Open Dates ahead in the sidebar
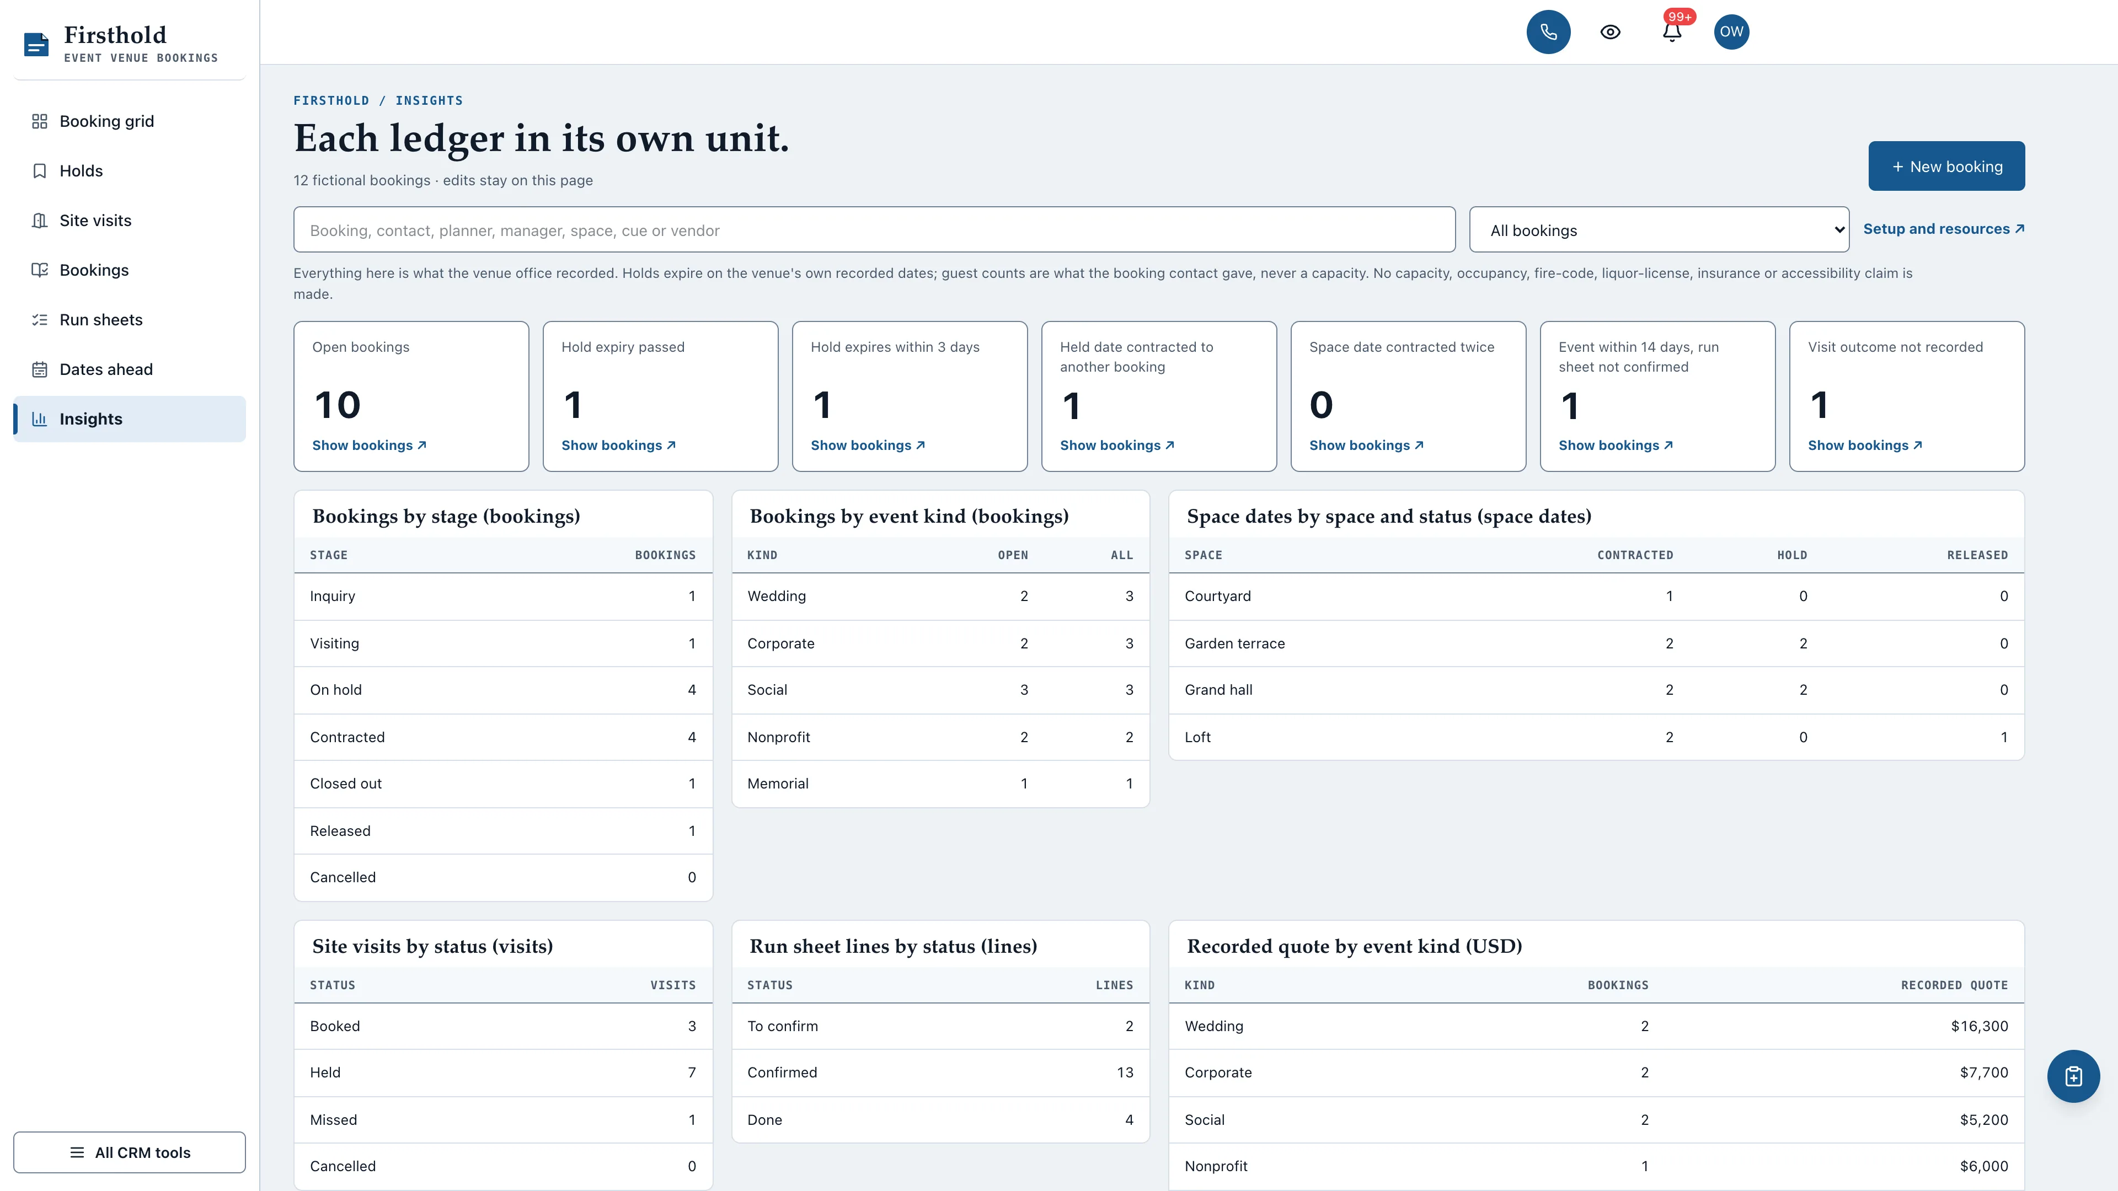Viewport: 2118px width, 1191px height. coord(129,369)
